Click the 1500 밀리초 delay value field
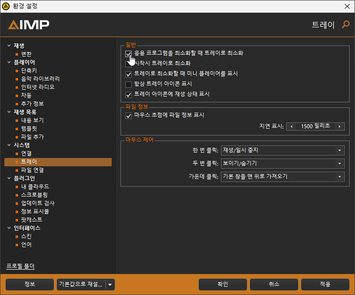 (316, 127)
